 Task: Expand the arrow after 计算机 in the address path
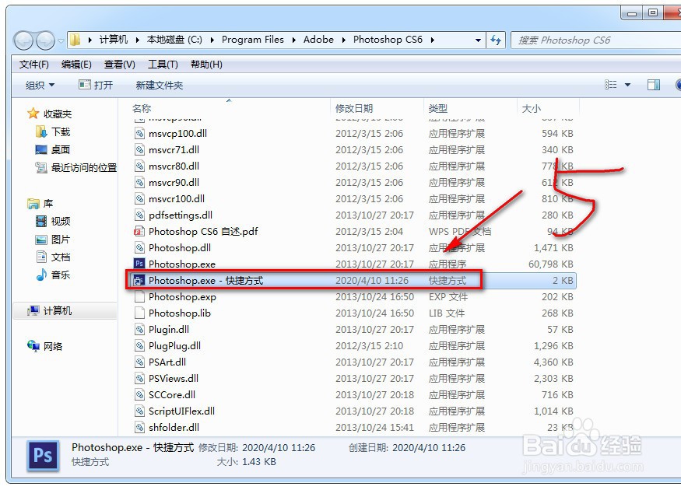click(137, 40)
